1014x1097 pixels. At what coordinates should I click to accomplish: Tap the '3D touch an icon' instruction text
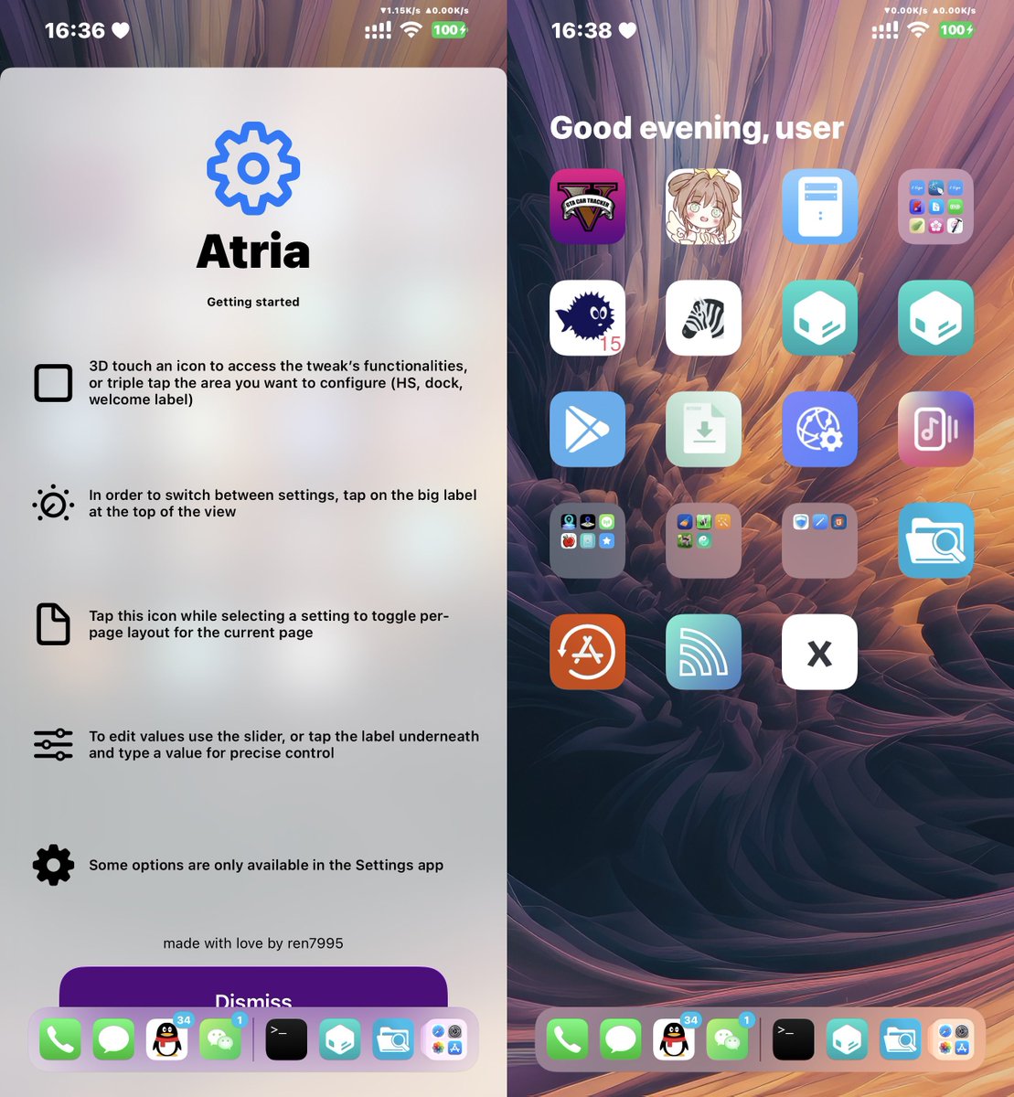point(278,383)
